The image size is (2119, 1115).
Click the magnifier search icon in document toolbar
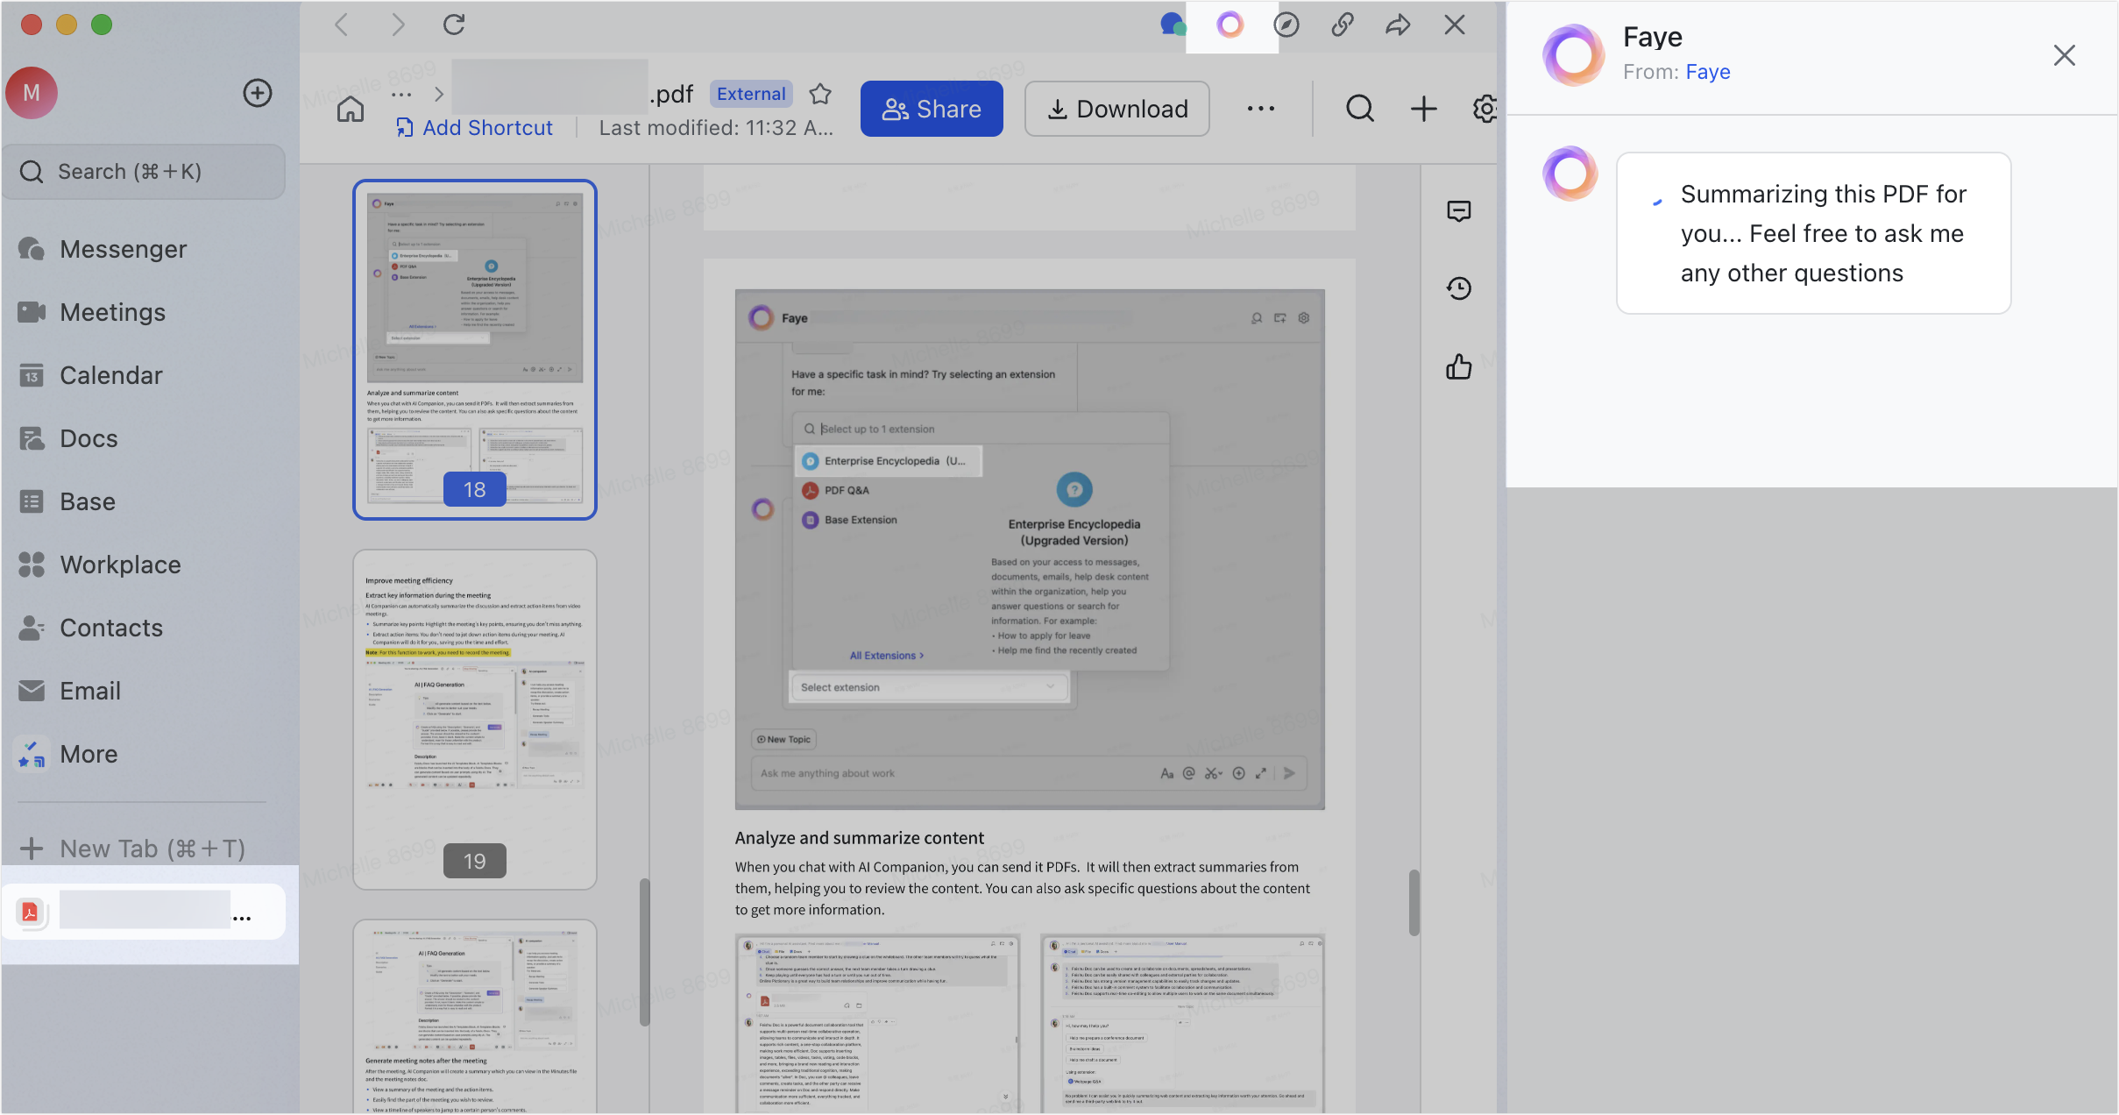pos(1360,109)
